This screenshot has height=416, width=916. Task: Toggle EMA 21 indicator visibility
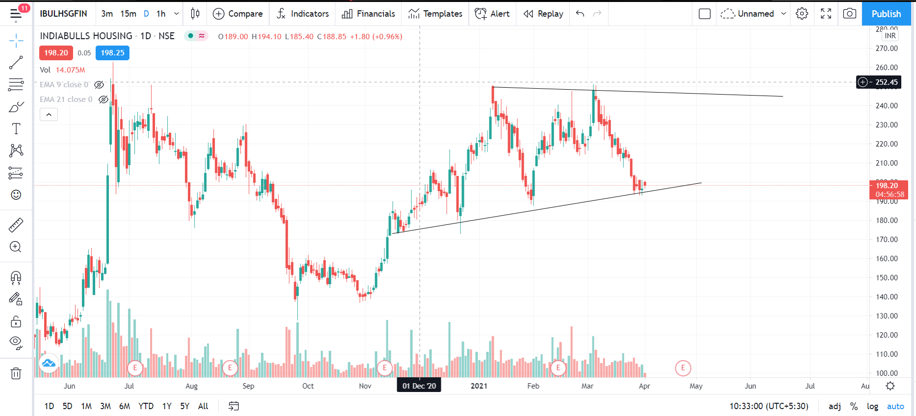[103, 99]
